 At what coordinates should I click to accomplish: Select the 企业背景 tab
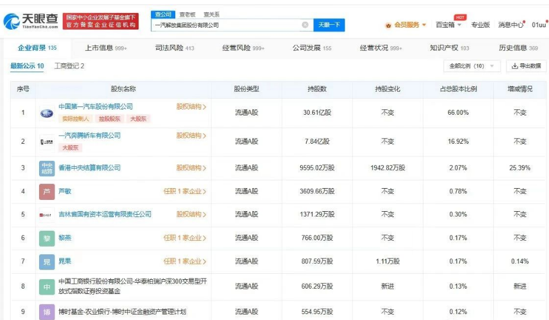pos(37,48)
